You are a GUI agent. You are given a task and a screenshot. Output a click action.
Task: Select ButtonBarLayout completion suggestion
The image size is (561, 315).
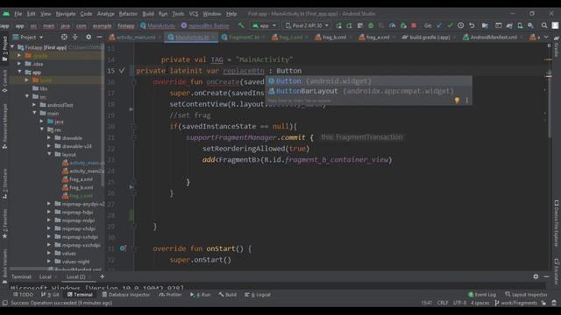368,91
